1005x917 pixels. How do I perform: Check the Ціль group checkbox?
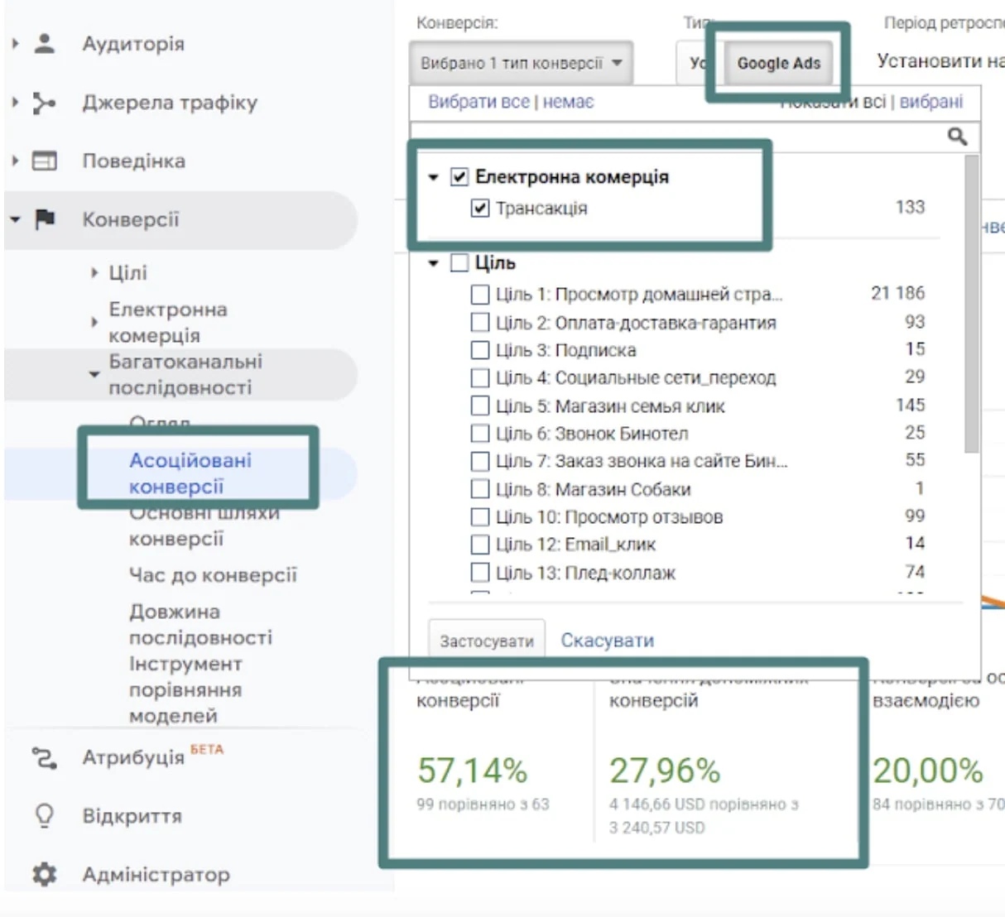459,263
